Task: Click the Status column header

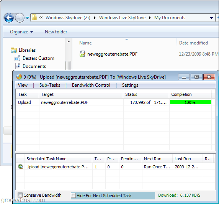Action: coord(146,94)
